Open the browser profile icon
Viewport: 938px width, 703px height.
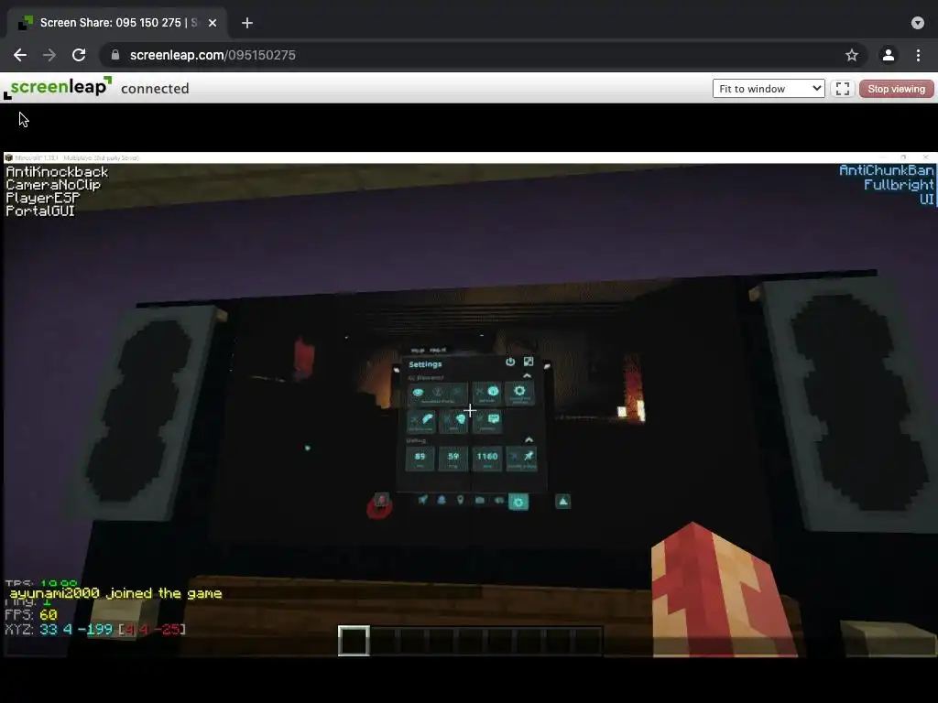coord(889,55)
